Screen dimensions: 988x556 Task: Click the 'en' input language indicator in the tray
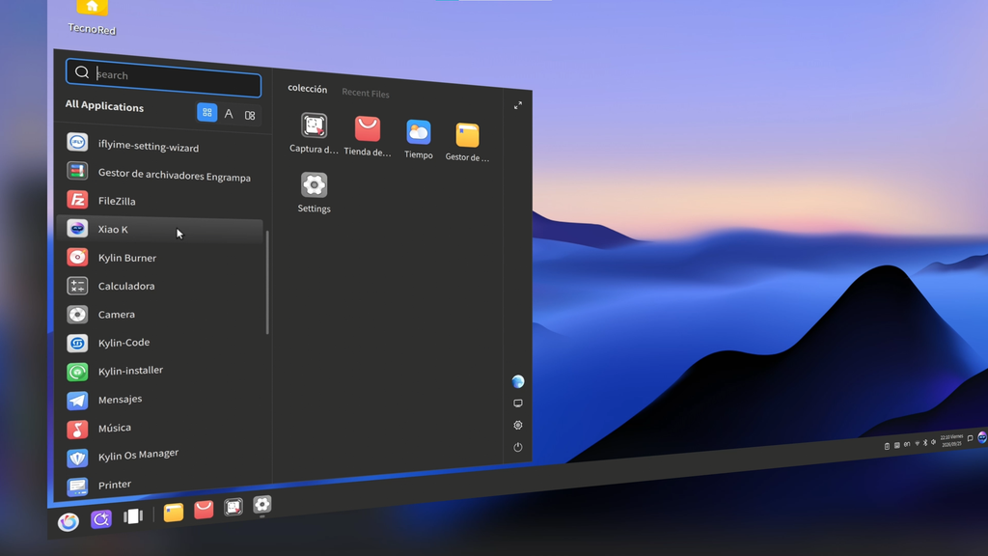[907, 444]
